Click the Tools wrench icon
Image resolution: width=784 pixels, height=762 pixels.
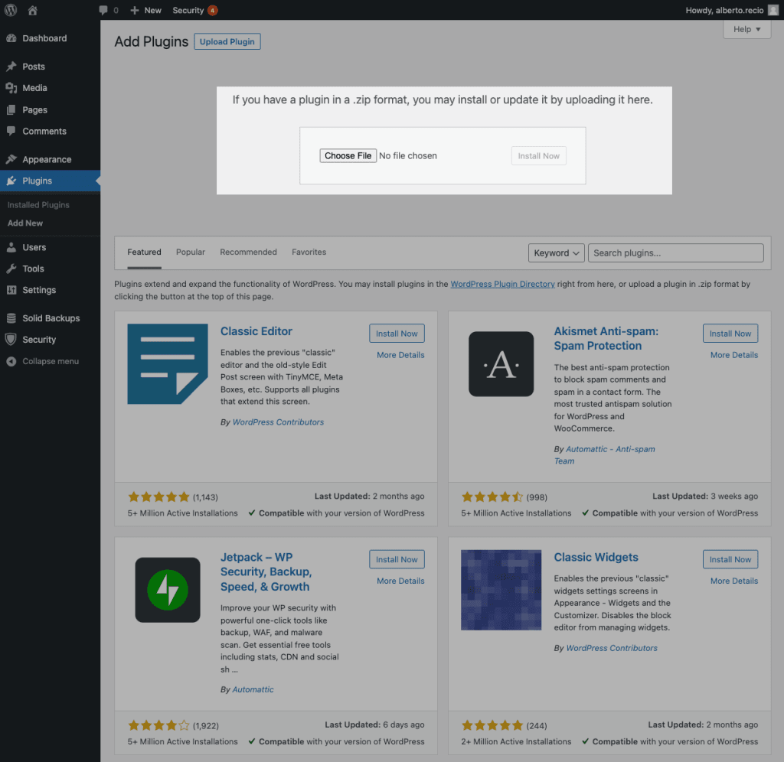click(x=11, y=269)
